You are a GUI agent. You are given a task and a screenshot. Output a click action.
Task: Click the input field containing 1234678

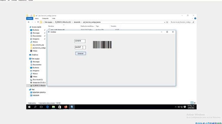[80, 41]
